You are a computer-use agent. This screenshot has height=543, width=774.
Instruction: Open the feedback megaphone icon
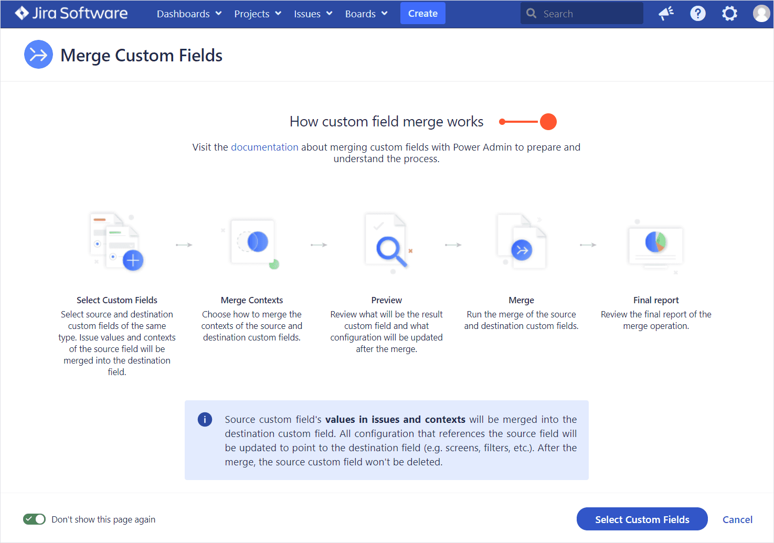[666, 14]
